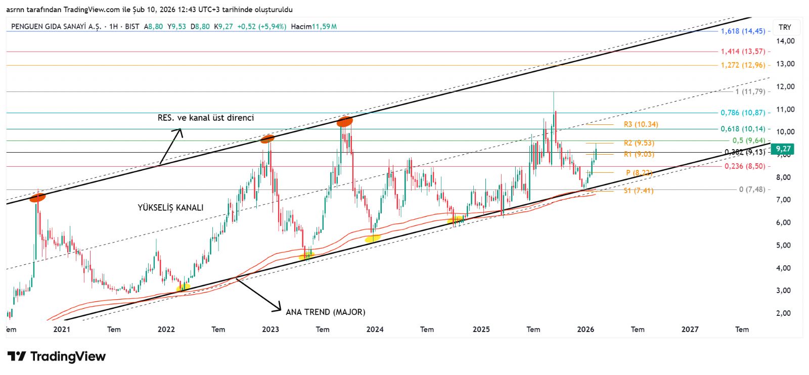This screenshot has height=375, width=809.
Task: Click the PENGUEN GIDA SANAYİ A.Ş. symbol title
Action: [56, 26]
